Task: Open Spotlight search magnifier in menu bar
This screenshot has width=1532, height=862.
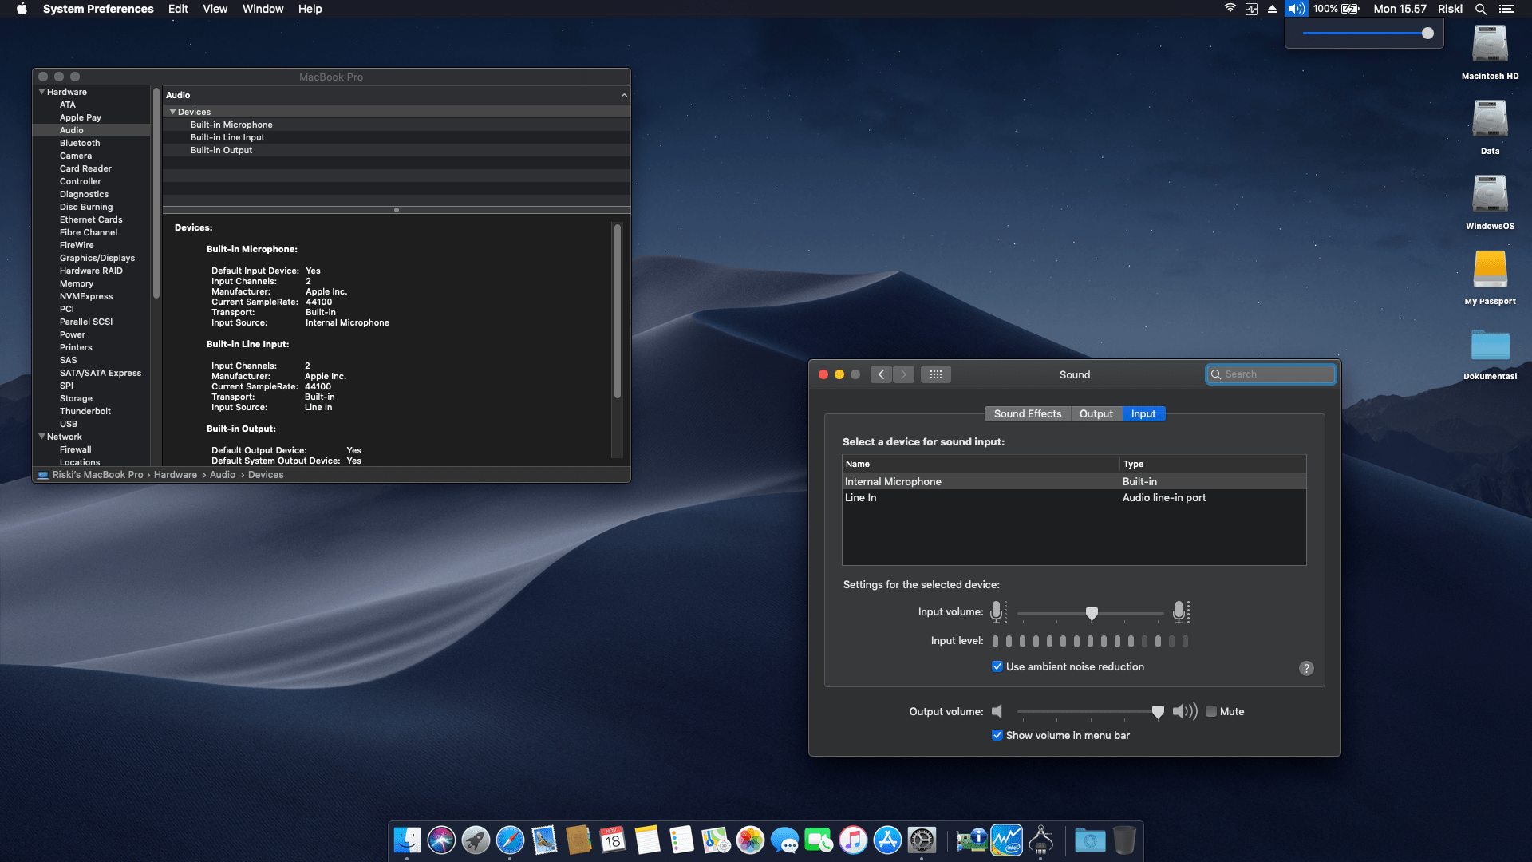Action: [x=1480, y=9]
